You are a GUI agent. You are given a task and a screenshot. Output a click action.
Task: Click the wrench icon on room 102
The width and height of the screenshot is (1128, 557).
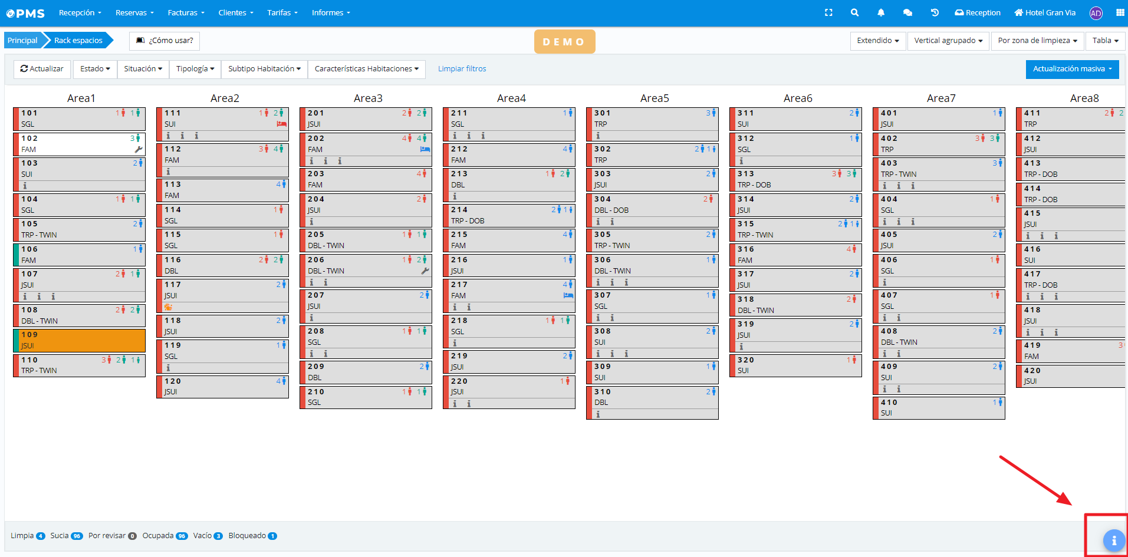coord(139,150)
